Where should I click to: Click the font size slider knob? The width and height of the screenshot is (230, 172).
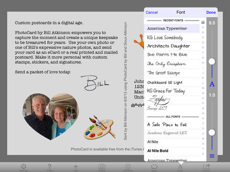coord(212,62)
